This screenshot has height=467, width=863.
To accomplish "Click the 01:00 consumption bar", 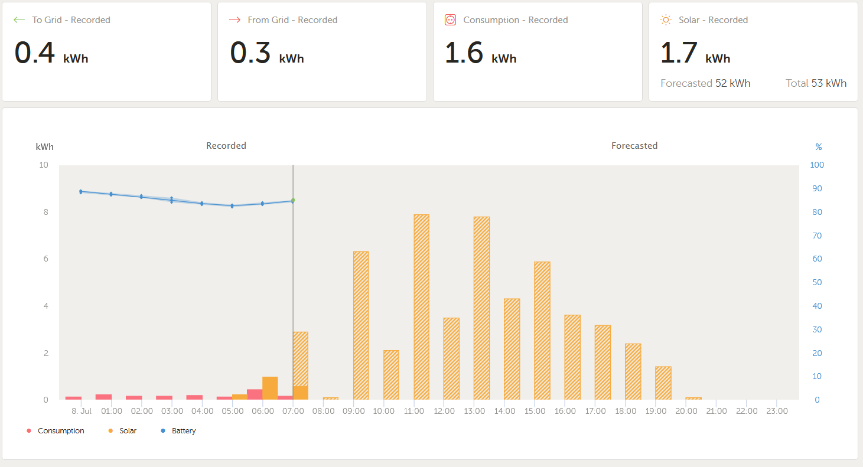I will [104, 397].
